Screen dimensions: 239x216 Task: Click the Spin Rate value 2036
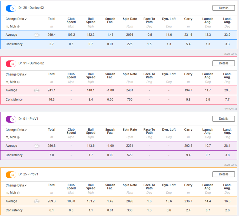click(x=130, y=35)
